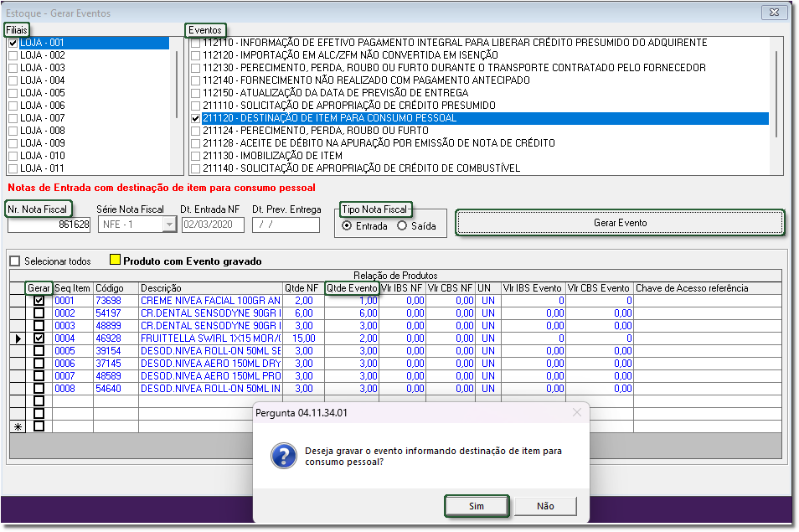Click the Eventos list scrollbar
Screen dimensions: 799x532
776,95
